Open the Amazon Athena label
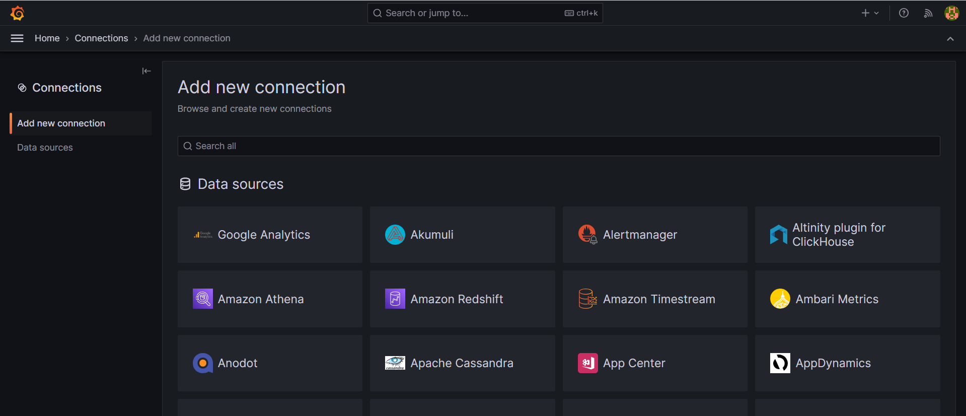 pos(261,299)
